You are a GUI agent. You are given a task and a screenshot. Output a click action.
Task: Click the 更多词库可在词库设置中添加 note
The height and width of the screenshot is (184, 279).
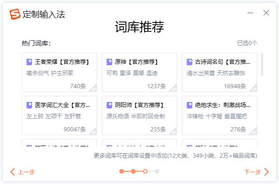click(x=175, y=156)
